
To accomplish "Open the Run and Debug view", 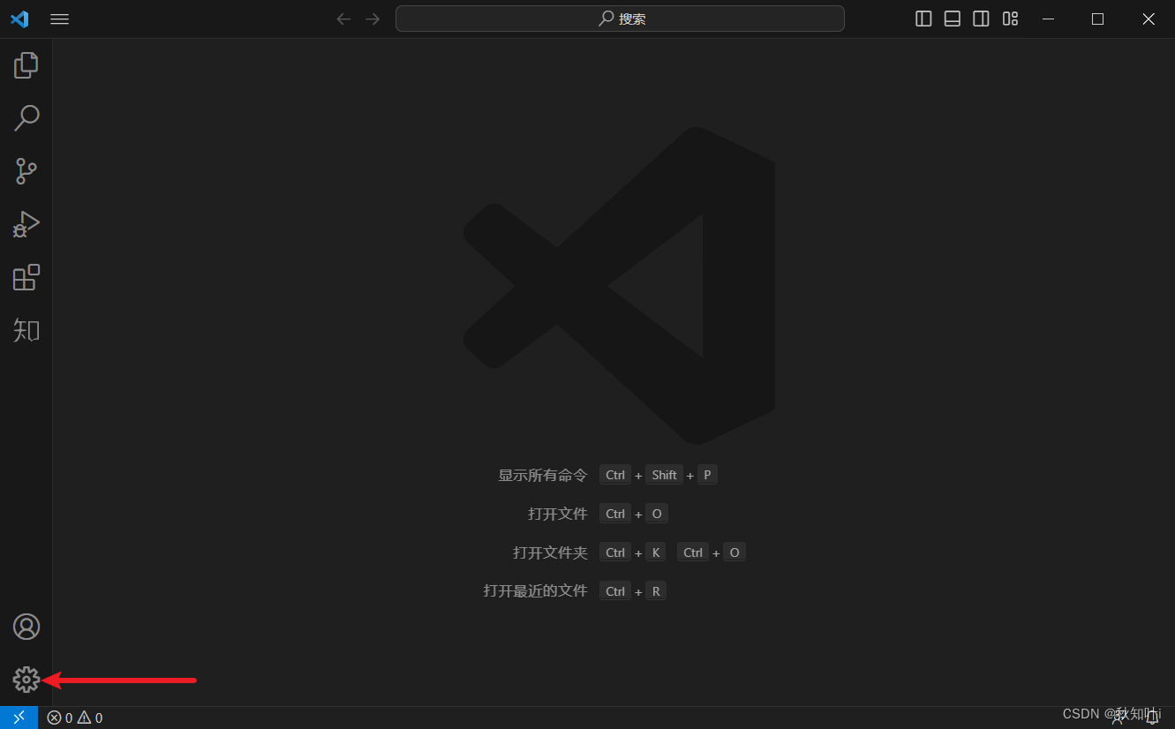I will click(x=26, y=224).
